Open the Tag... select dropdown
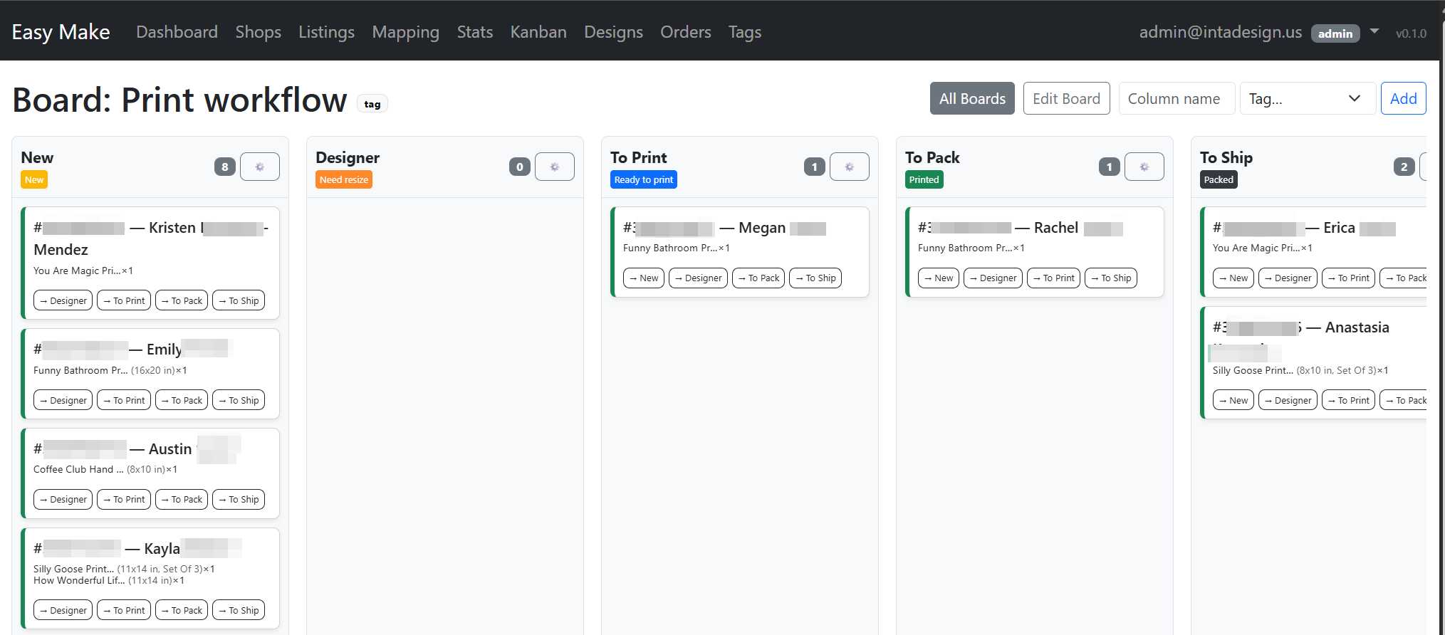 (1304, 99)
